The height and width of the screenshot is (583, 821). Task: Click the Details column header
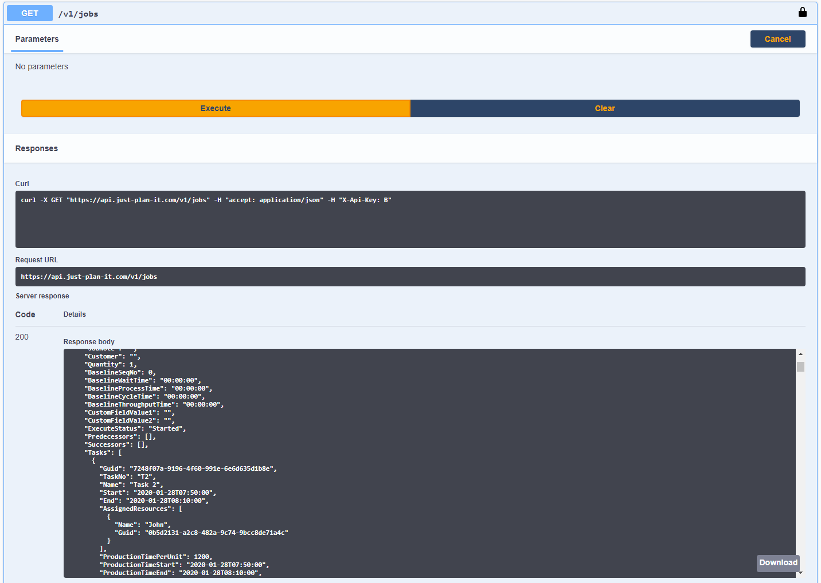coord(75,314)
